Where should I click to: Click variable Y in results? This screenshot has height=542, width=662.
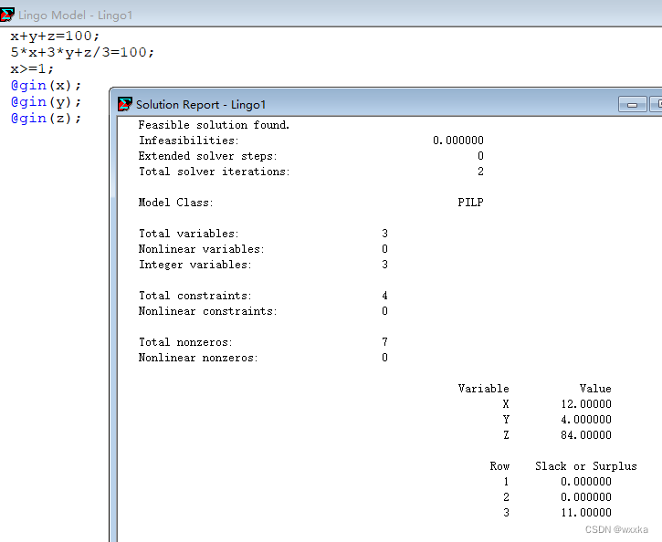tap(506, 420)
